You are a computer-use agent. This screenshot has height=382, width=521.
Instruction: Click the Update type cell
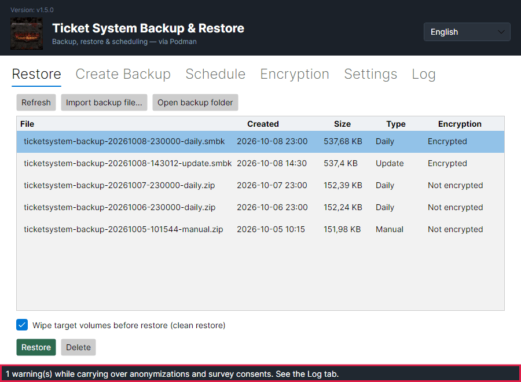[390, 163]
